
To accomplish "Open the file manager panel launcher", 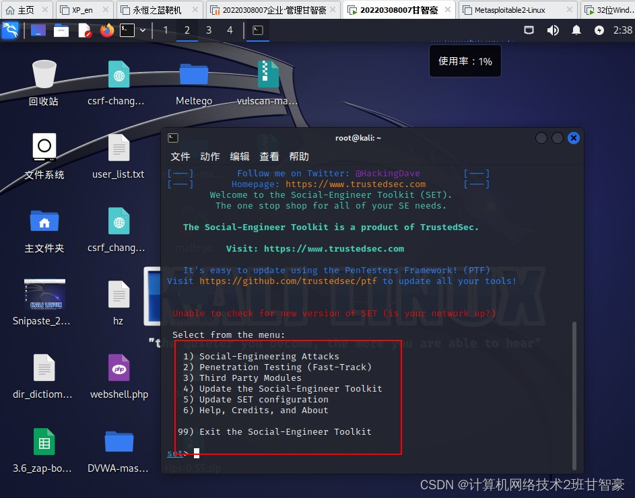I will (x=61, y=30).
